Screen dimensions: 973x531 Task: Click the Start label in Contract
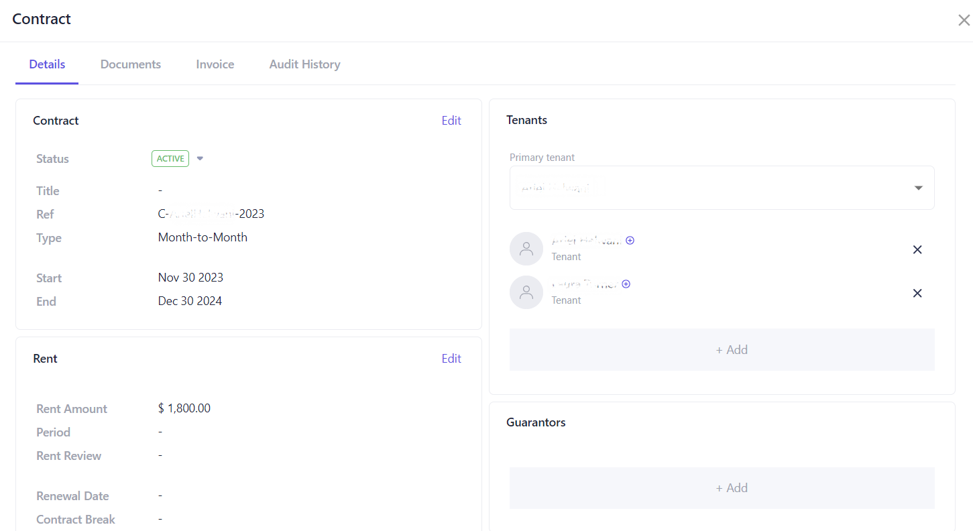pyautogui.click(x=49, y=278)
